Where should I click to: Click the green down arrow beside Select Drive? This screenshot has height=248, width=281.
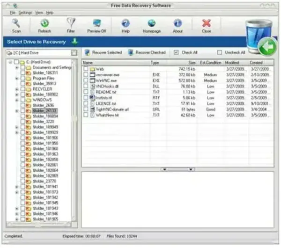click(74, 42)
